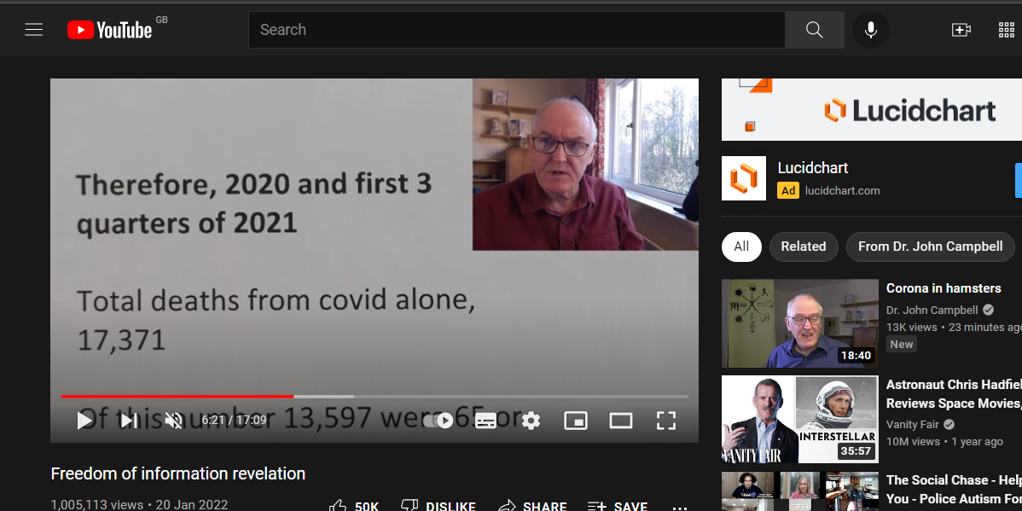This screenshot has height=511, width=1022.
Task: Toggle the autoplay switch
Action: (x=438, y=421)
